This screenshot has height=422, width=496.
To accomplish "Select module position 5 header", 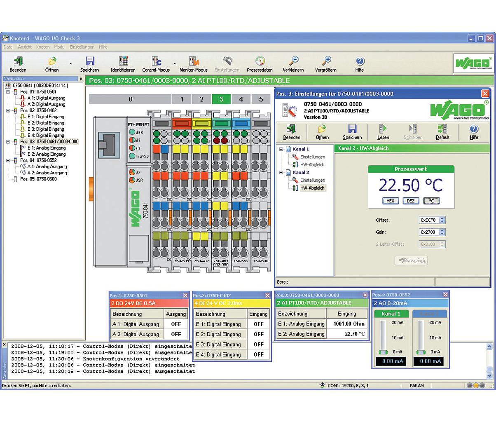I will pyautogui.click(x=261, y=99).
